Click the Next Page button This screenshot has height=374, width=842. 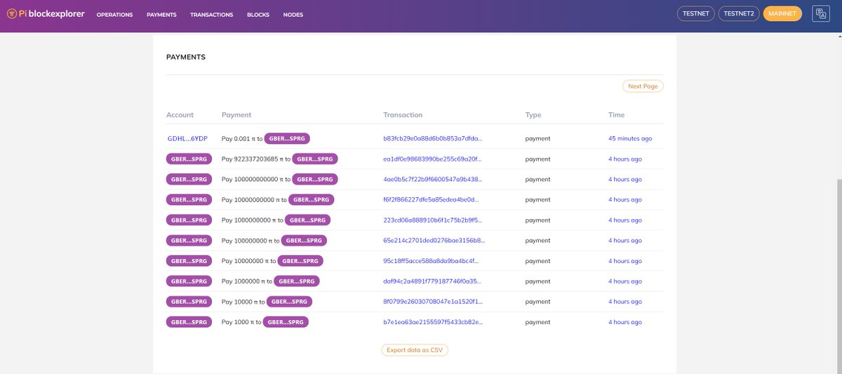[x=643, y=86]
